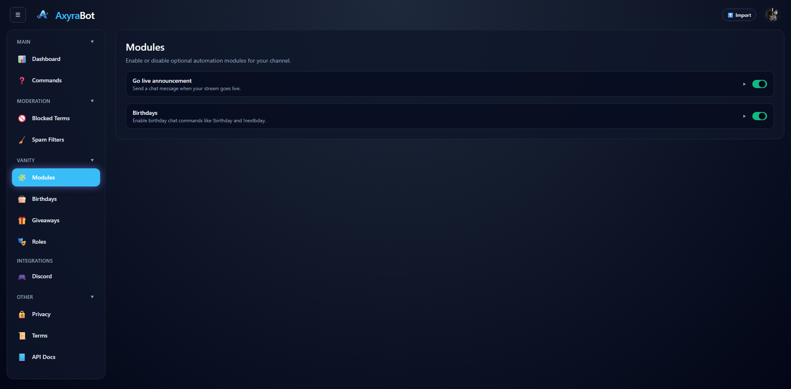Image resolution: width=791 pixels, height=389 pixels.
Task: Open the hamburger menu at top left
Action: click(18, 15)
